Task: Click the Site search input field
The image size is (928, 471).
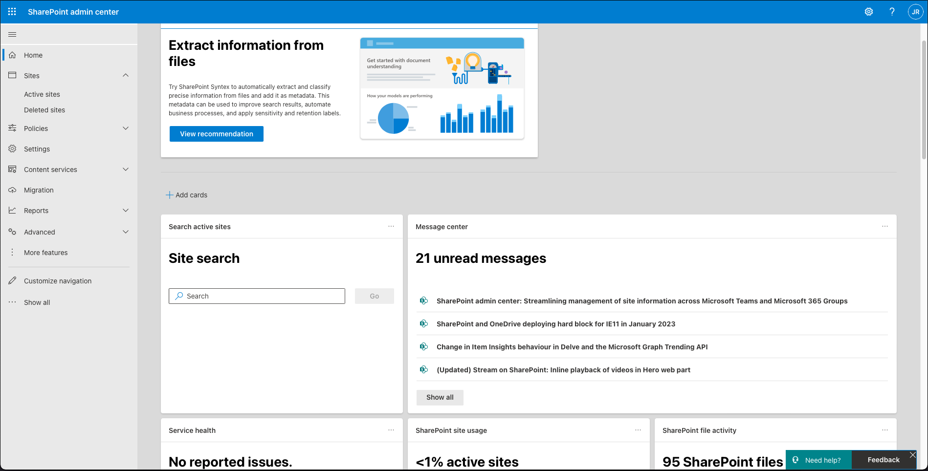Action: click(x=262, y=296)
